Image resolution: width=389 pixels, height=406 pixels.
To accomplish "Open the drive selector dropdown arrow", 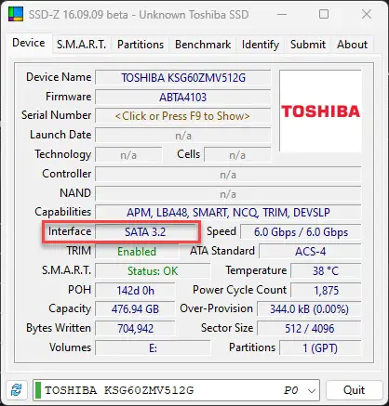I will 312,390.
